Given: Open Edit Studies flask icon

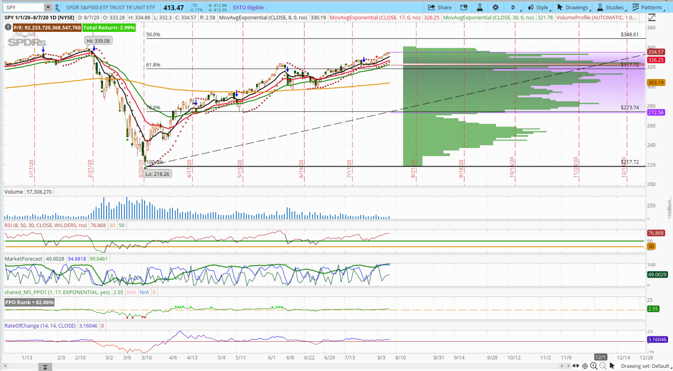Looking at the screenshot, I should tap(480, 8).
